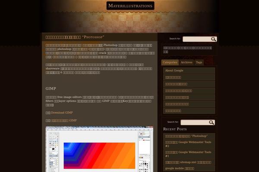Image resolution: width=259 pixels, height=172 pixels.
Task: Switch to the Archives tab
Action: click(x=186, y=62)
